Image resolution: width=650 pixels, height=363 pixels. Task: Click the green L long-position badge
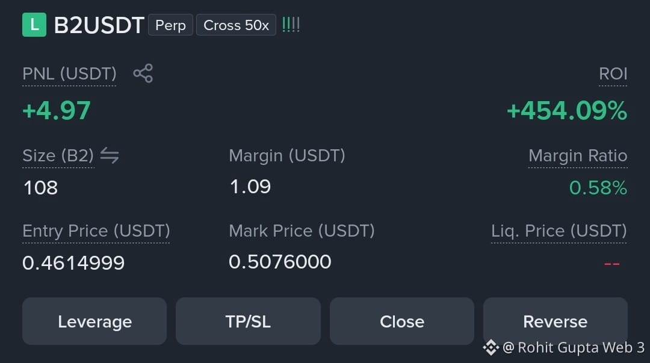point(34,25)
